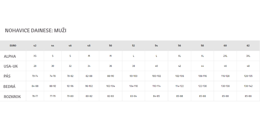Select the PÁS row label
This screenshot has height=130, width=260.
click(7, 76)
